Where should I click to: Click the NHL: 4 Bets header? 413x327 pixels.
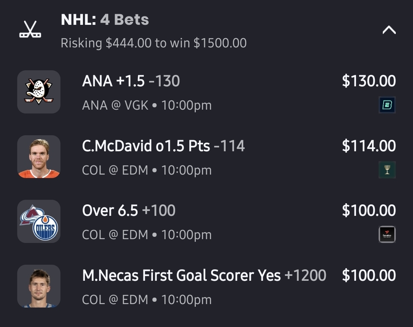point(105,20)
